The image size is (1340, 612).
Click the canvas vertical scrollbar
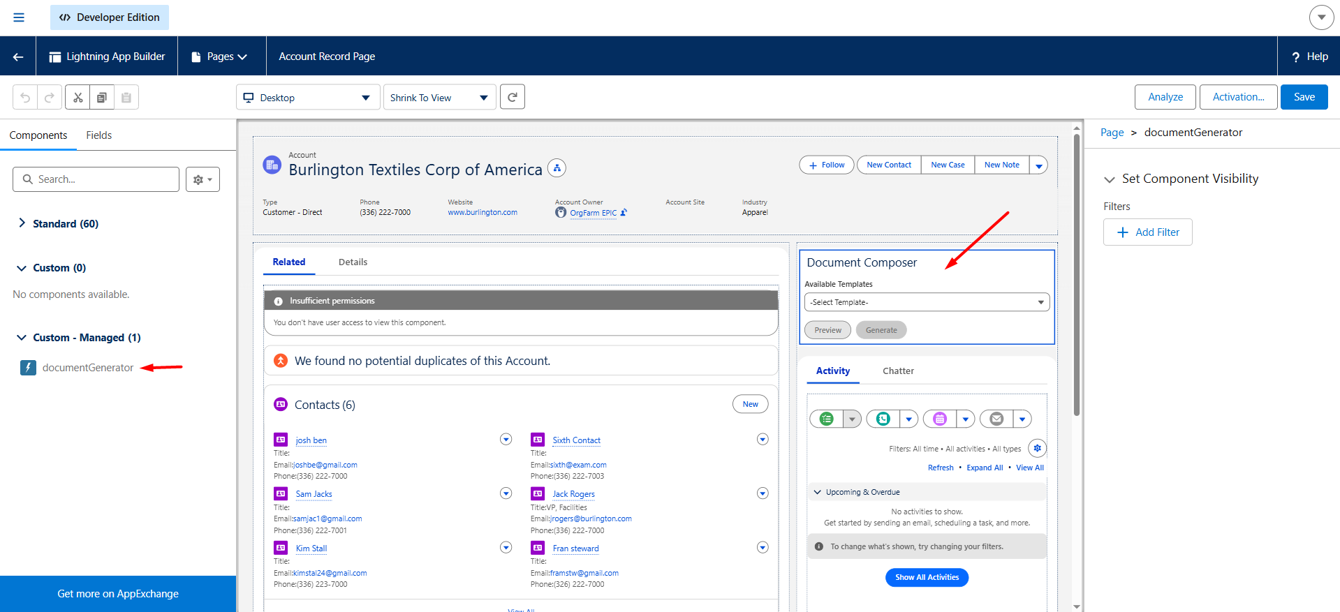[1077, 276]
